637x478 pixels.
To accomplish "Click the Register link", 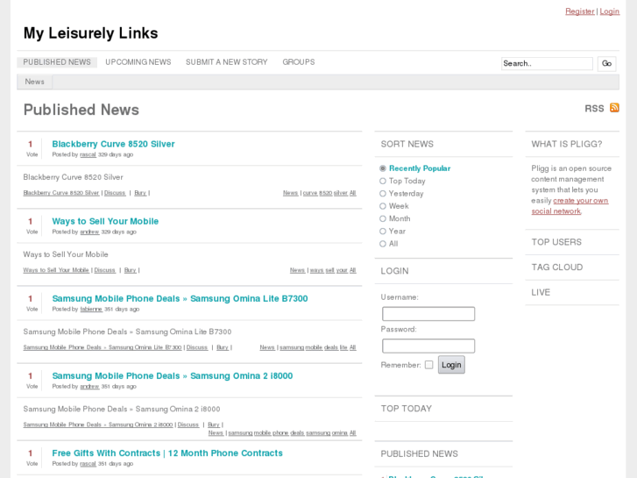I will pyautogui.click(x=580, y=11).
